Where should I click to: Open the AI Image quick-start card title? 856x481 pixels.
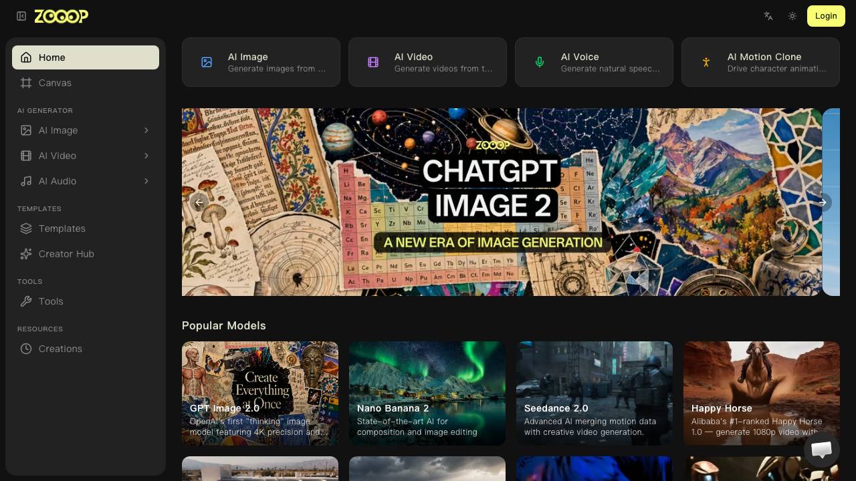[248, 57]
